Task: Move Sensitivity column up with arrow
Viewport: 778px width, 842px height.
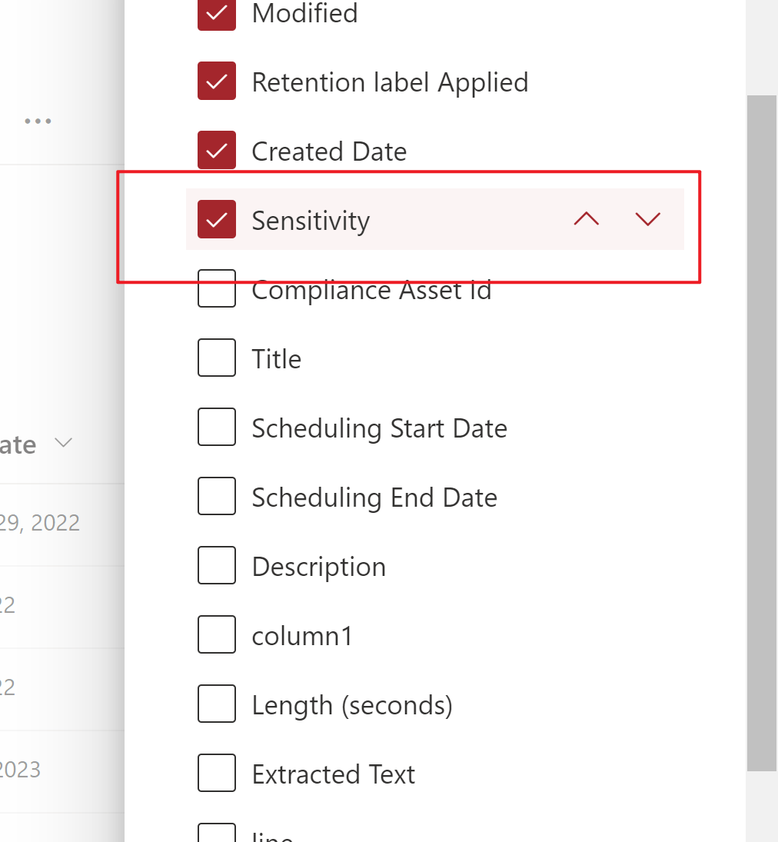Action: [x=587, y=219]
